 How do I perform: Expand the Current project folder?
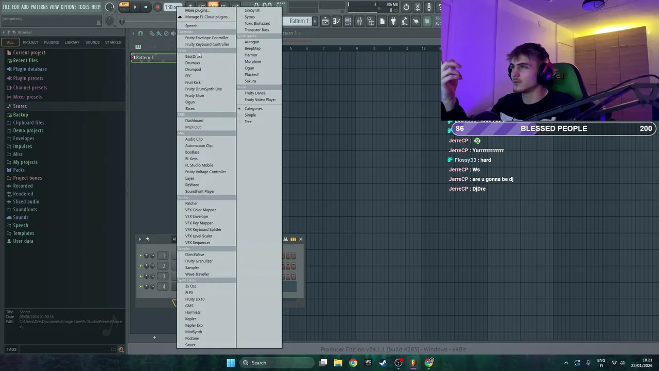point(29,53)
